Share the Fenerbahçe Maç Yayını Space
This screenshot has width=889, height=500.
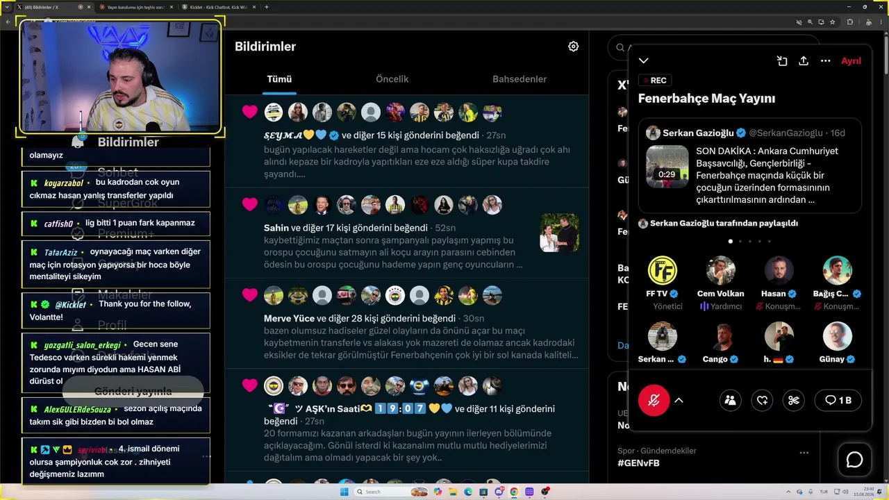click(804, 61)
